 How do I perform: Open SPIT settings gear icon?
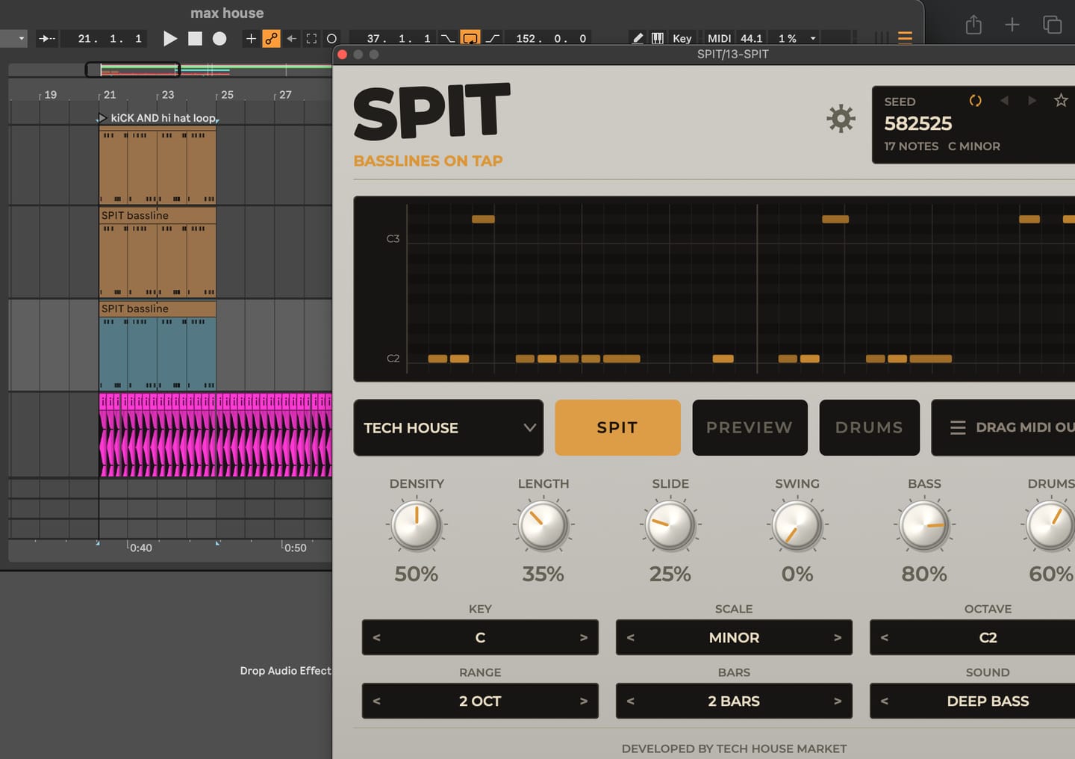click(841, 119)
